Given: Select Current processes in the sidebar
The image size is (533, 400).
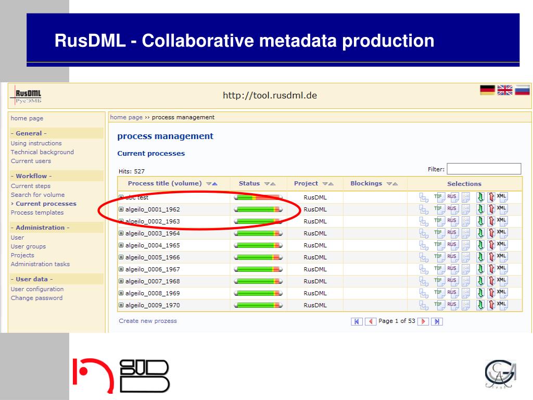Looking at the screenshot, I should [46, 204].
